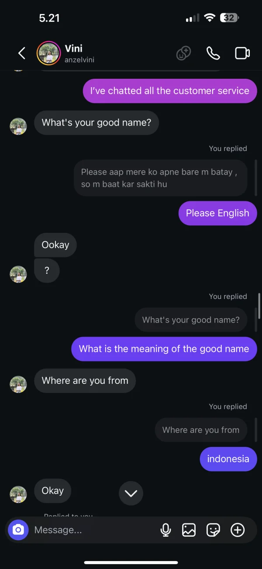Open Vini's profile picture with story ring

[48, 53]
